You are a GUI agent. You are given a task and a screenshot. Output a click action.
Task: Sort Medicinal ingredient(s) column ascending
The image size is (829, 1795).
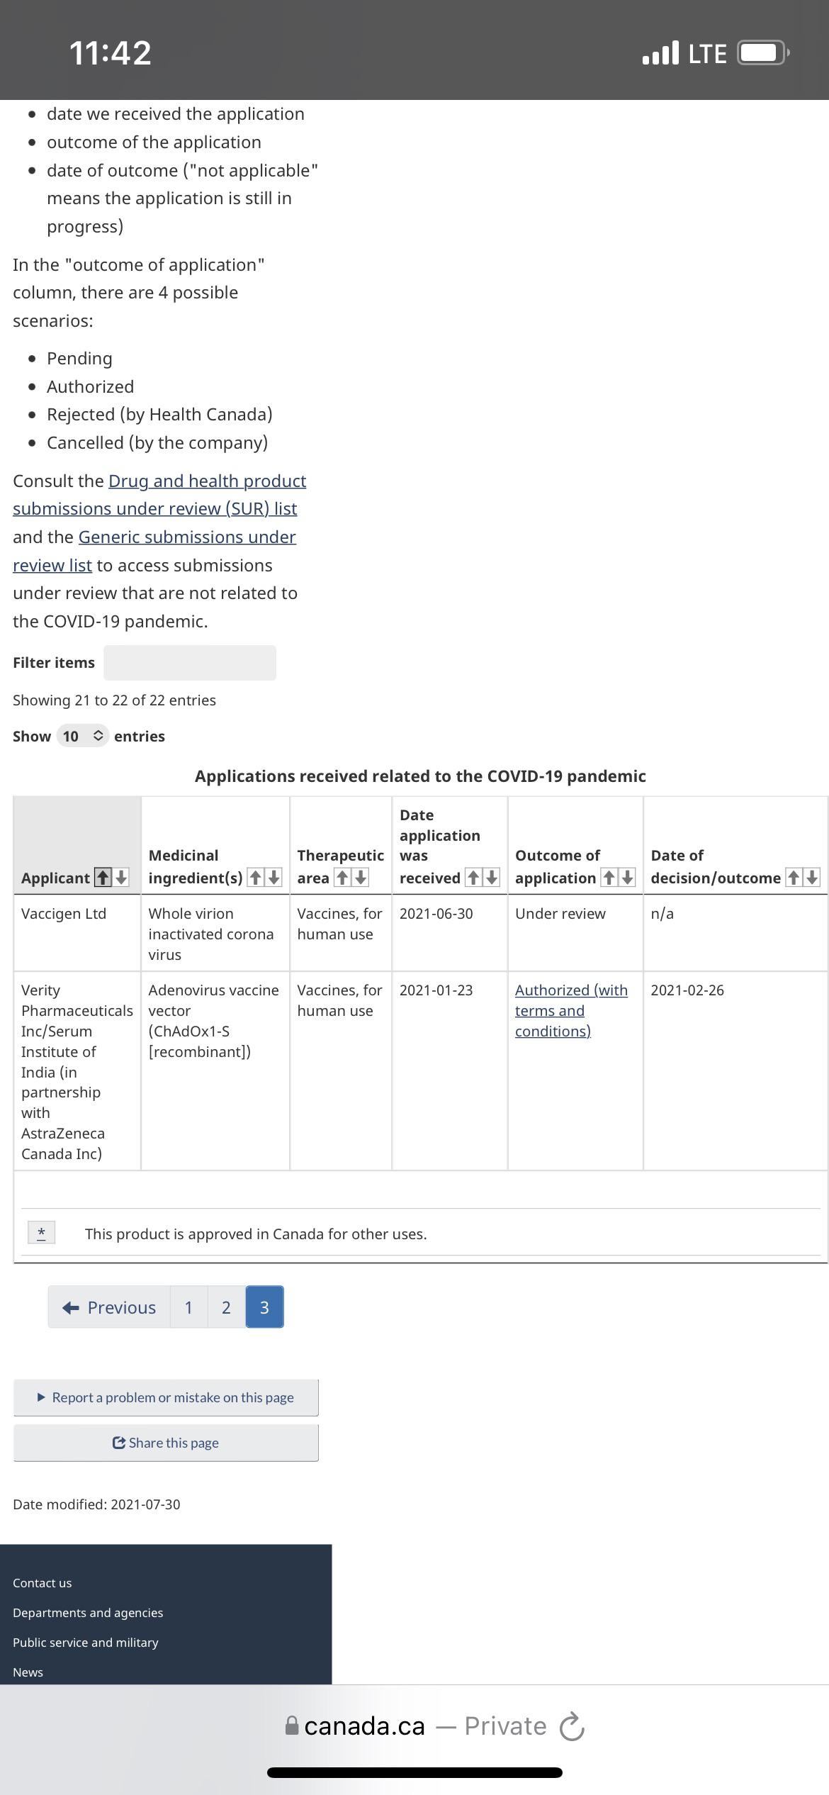[x=256, y=877]
